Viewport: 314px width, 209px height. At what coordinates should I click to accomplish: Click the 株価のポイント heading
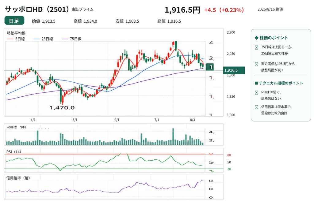tap(274, 38)
